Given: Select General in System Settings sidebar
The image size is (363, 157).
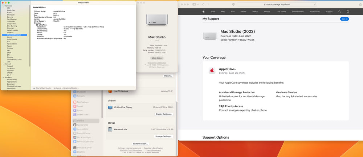Looking at the screenshot, I should 86,120.
